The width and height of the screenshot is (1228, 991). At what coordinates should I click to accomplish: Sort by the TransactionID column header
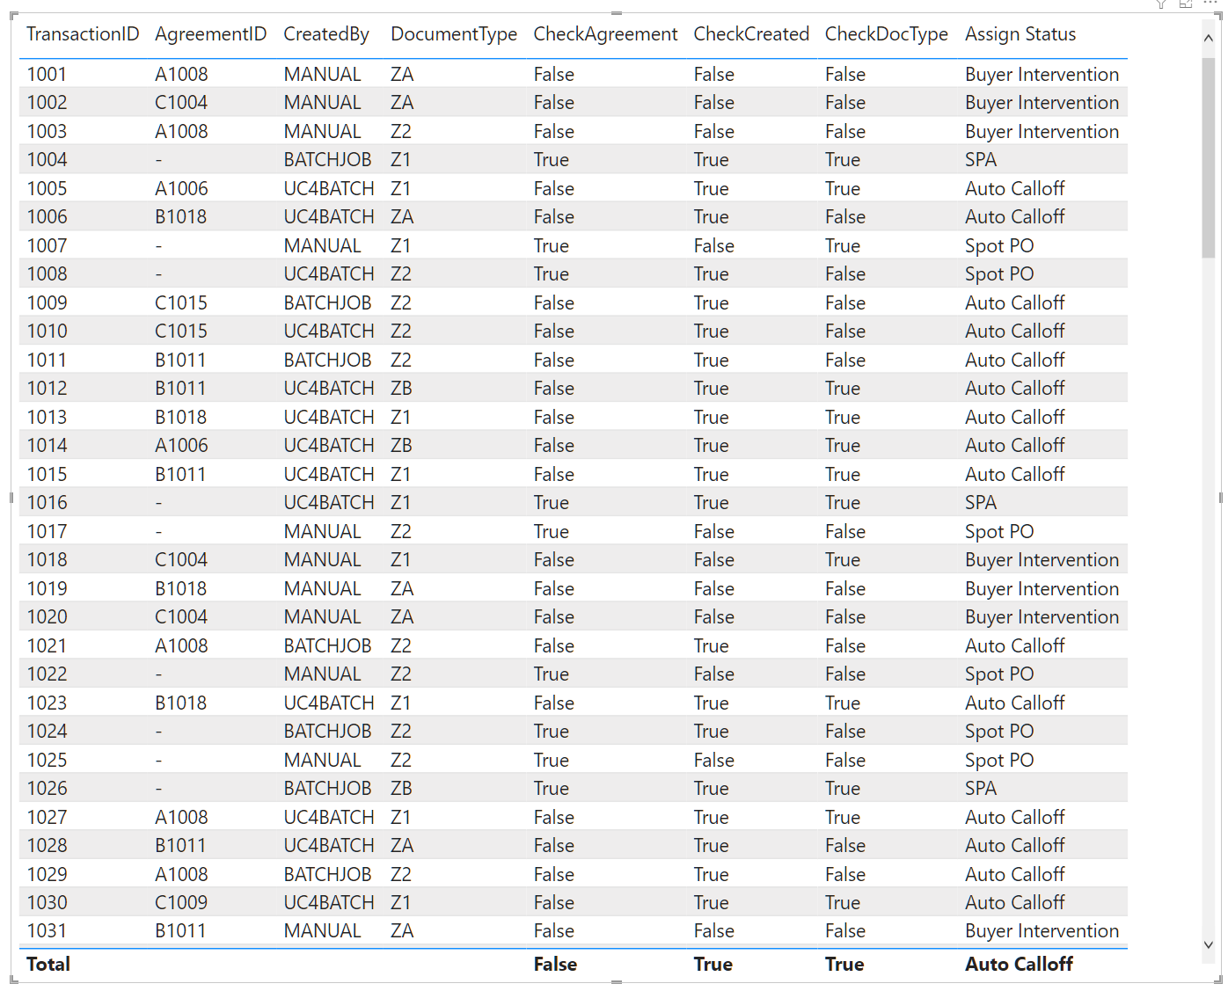coord(83,34)
